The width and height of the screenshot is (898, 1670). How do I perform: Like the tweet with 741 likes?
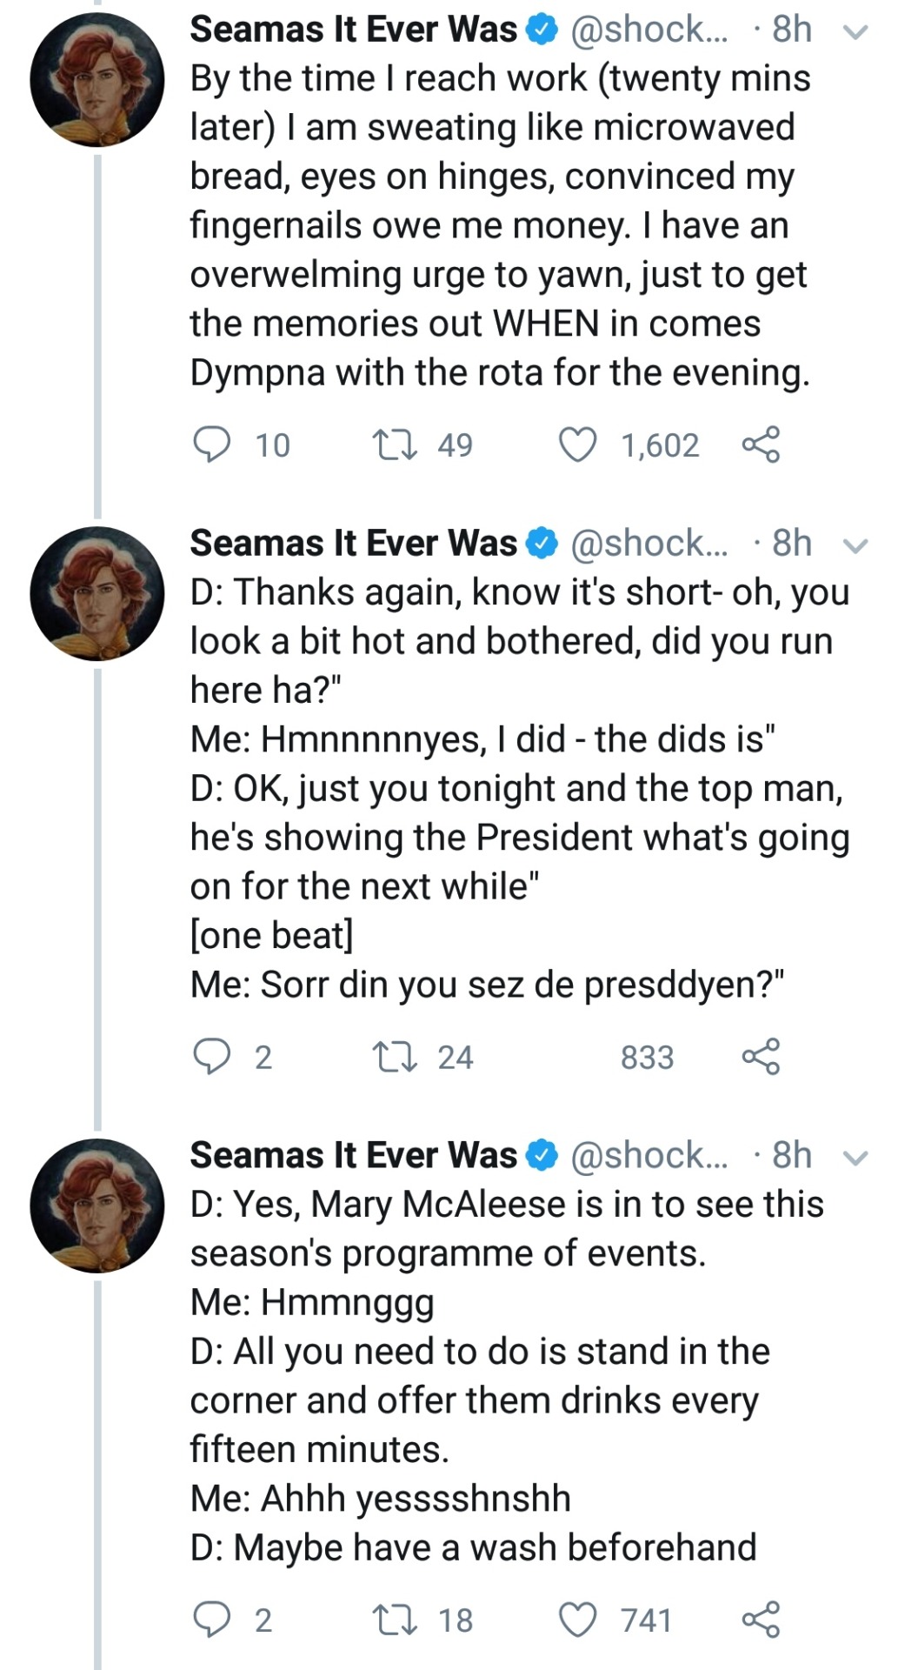[578, 1620]
